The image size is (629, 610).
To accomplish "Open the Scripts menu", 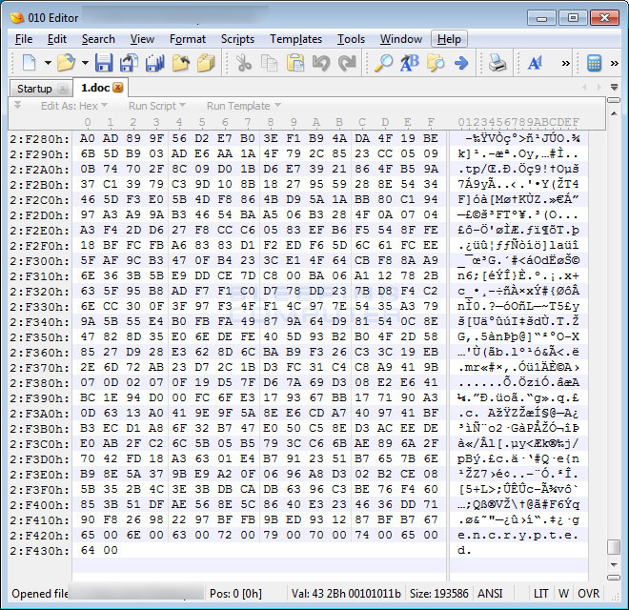I will 237,39.
